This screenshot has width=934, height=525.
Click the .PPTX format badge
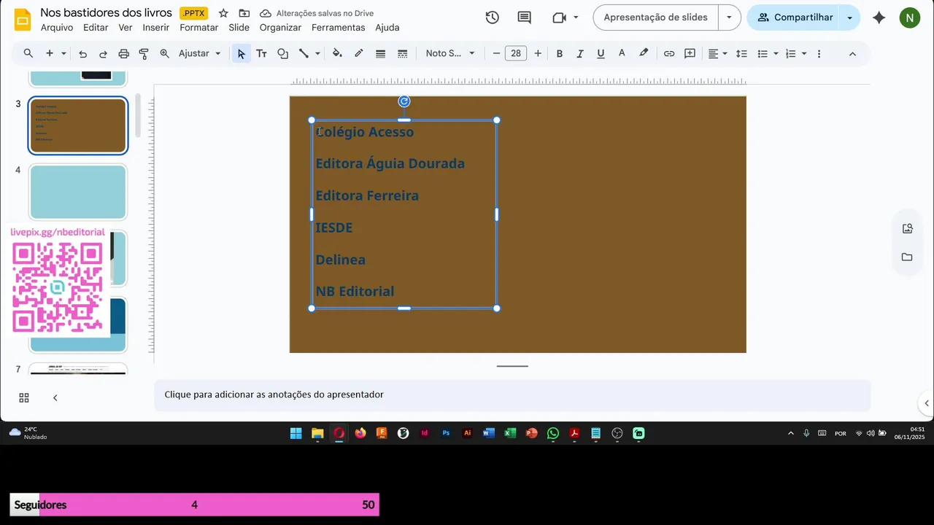[193, 13]
